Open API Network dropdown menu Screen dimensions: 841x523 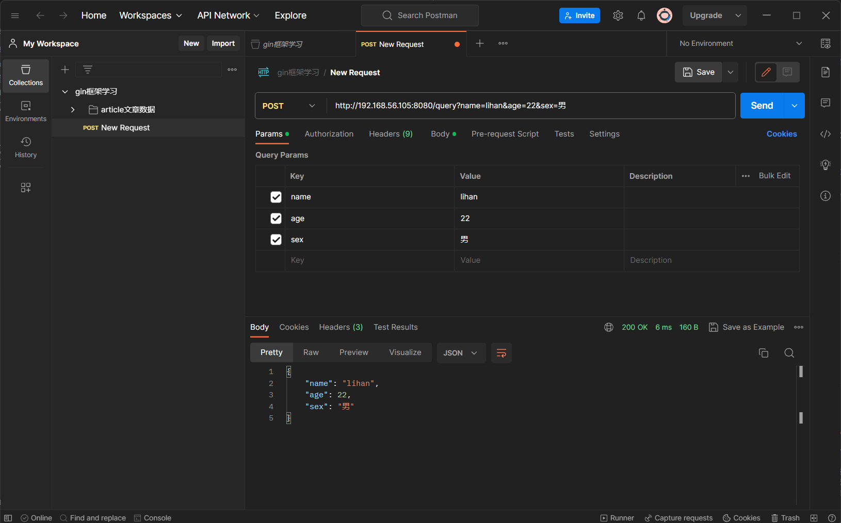click(x=229, y=15)
